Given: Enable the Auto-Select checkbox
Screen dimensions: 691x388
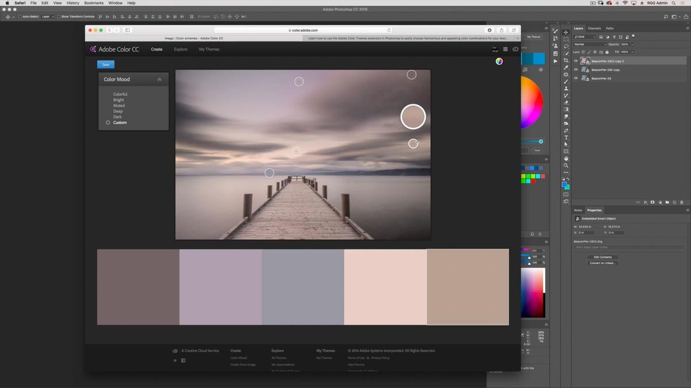Looking at the screenshot, I should 20,17.
